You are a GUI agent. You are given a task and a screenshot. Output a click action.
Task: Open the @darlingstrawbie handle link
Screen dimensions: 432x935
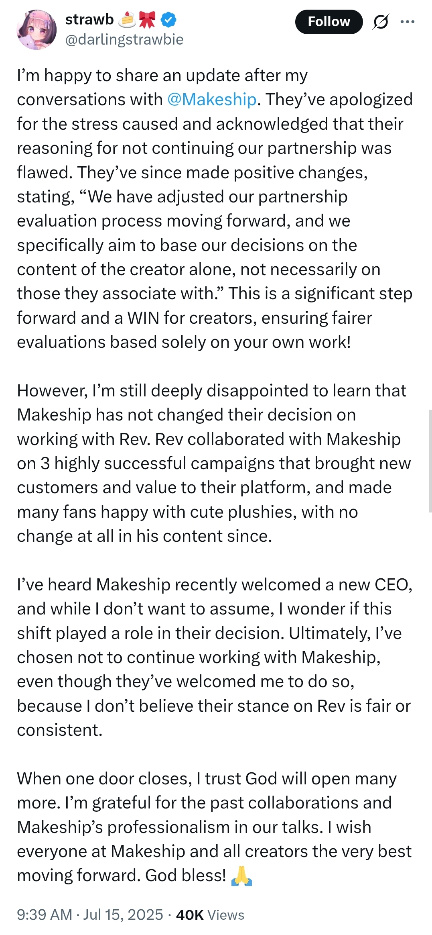[x=124, y=39]
